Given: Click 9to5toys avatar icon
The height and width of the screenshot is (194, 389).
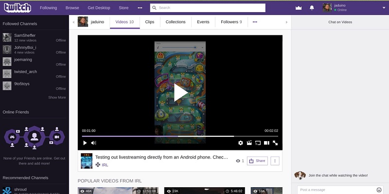Looking at the screenshot, I should coord(7,86).
